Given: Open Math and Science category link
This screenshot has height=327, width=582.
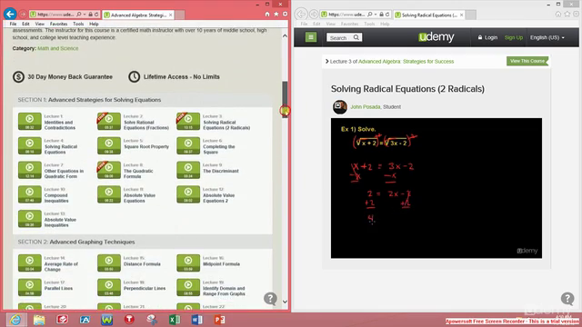Looking at the screenshot, I should (58, 48).
